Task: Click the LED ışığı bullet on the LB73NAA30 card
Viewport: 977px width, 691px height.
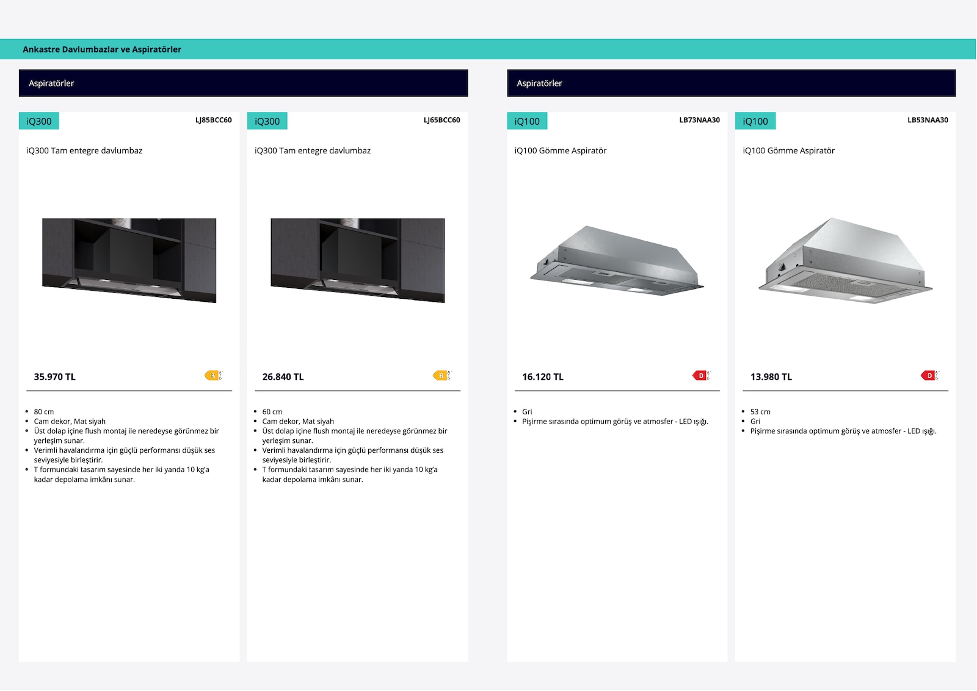Action: click(615, 422)
